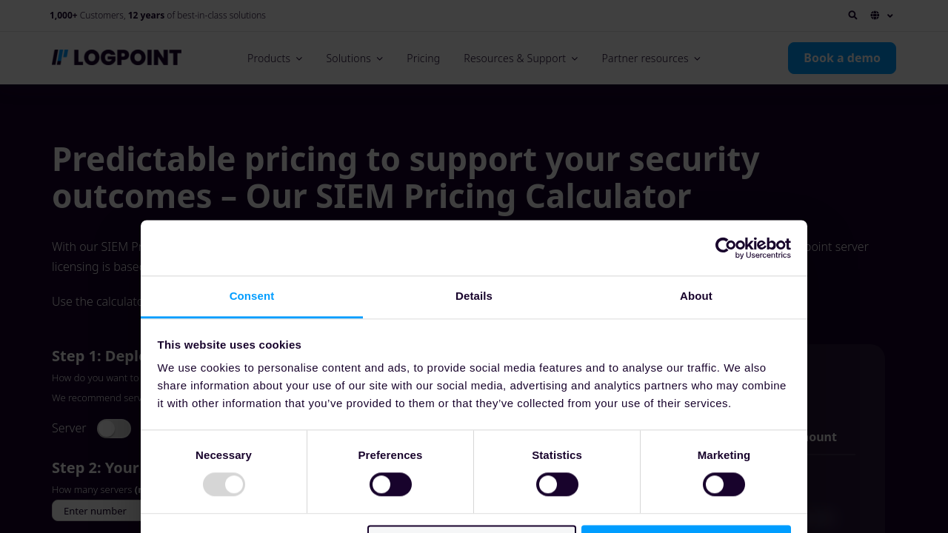Screen dimensions: 948x533
Task: Click the Book a demo button
Action: point(842,58)
